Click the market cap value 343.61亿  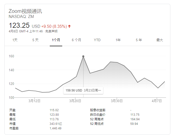click(x=56, y=124)
